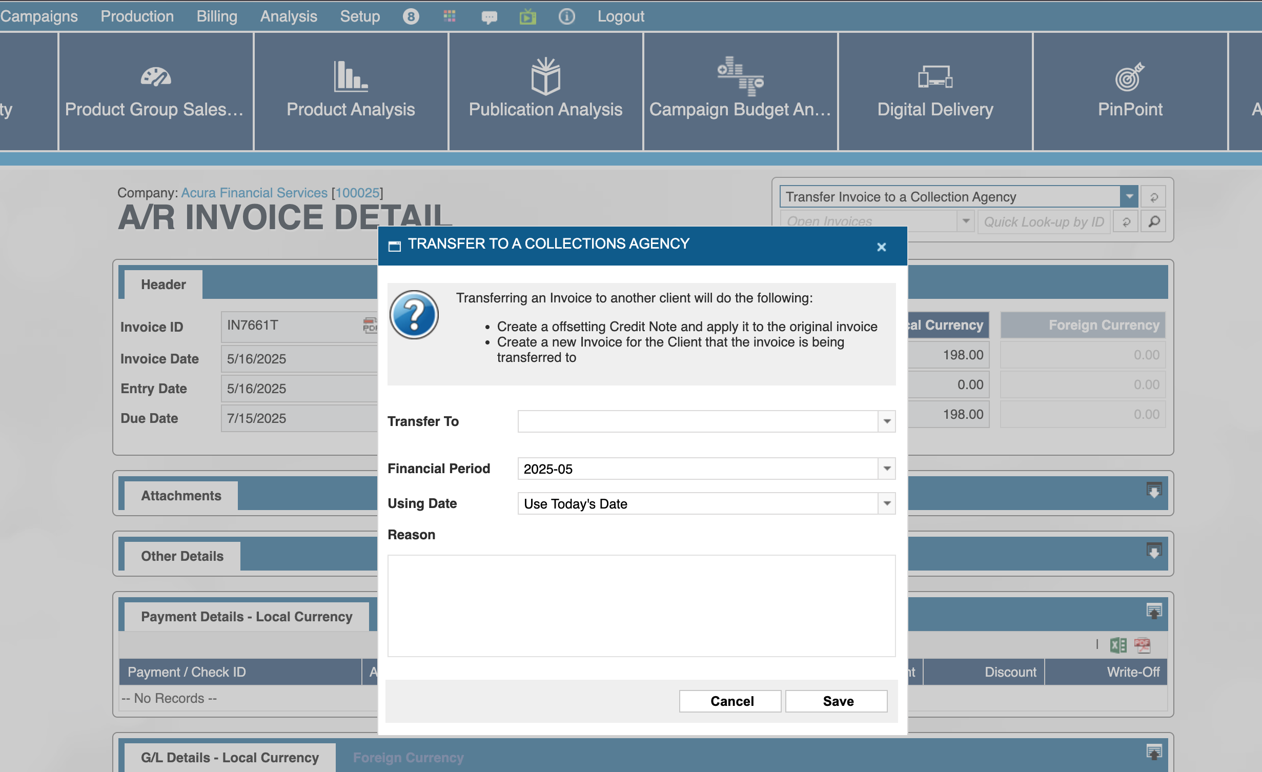Click the search magnifier in Quick Look-up
Viewport: 1262px width, 772px height.
click(1154, 221)
